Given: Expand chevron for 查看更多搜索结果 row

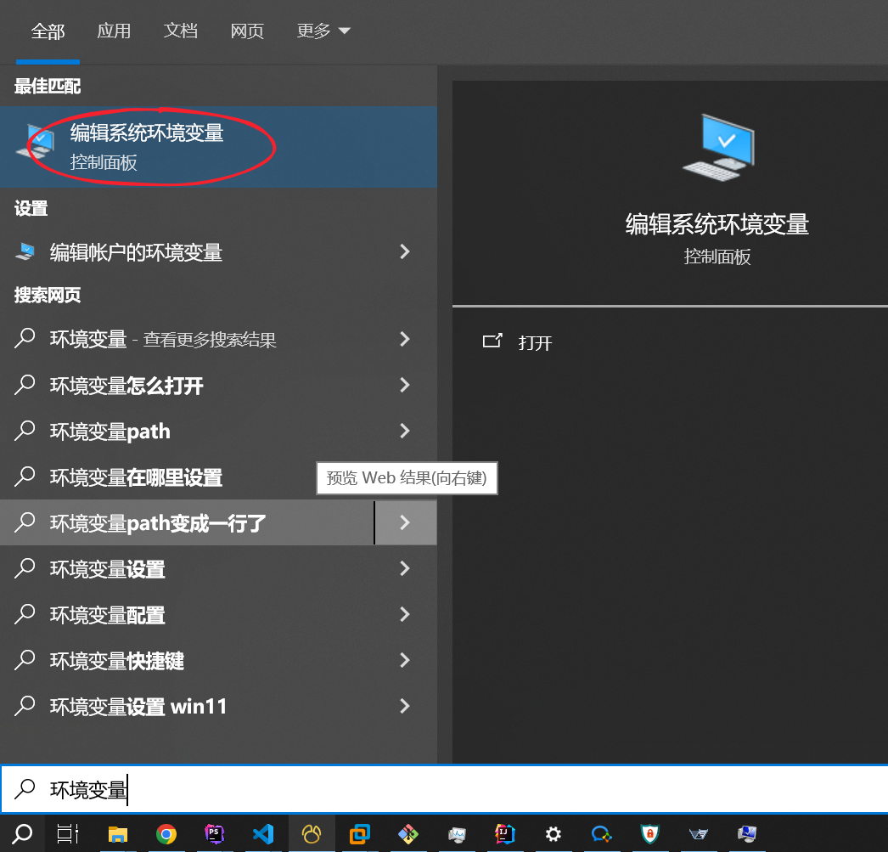Looking at the screenshot, I should pos(404,339).
